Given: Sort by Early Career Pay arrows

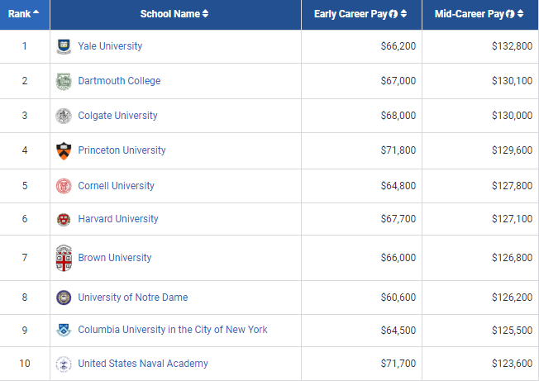Looking at the screenshot, I should tap(403, 14).
